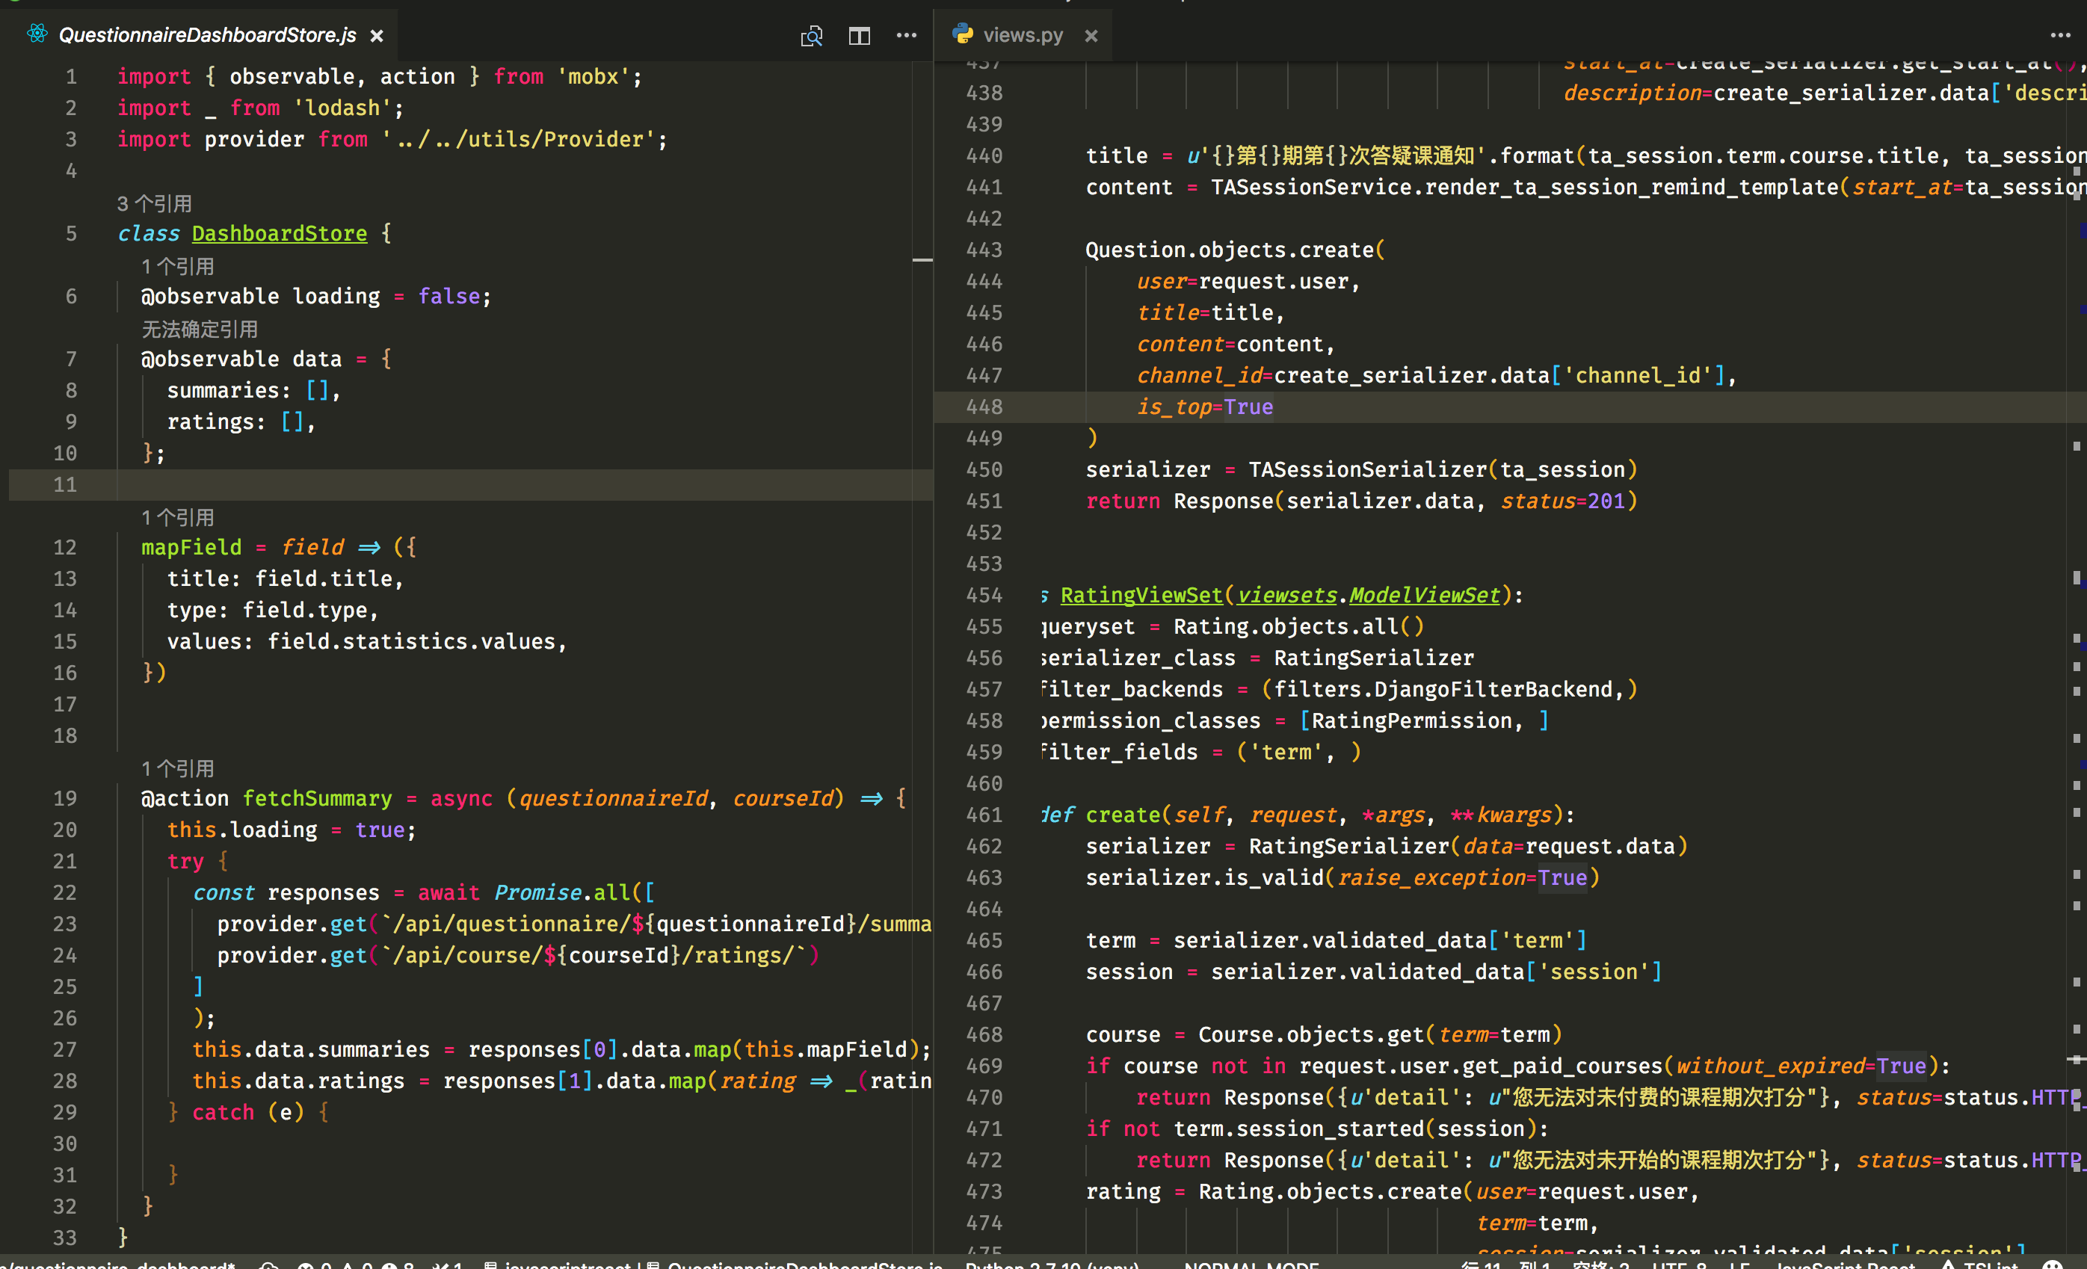Click line number 448 in views.py

(x=984, y=407)
